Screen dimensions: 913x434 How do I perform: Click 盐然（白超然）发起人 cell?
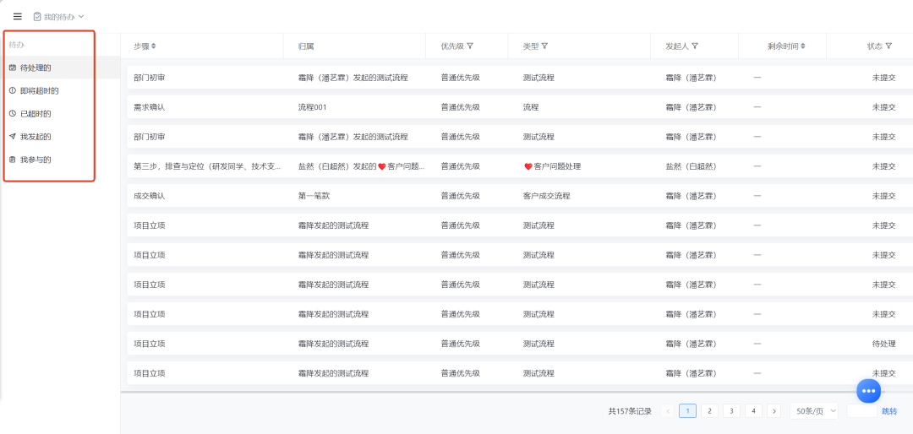tap(691, 165)
